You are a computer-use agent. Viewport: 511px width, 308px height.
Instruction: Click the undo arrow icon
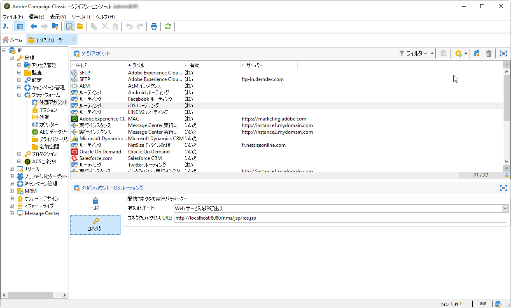pyautogui.click(x=129, y=26)
